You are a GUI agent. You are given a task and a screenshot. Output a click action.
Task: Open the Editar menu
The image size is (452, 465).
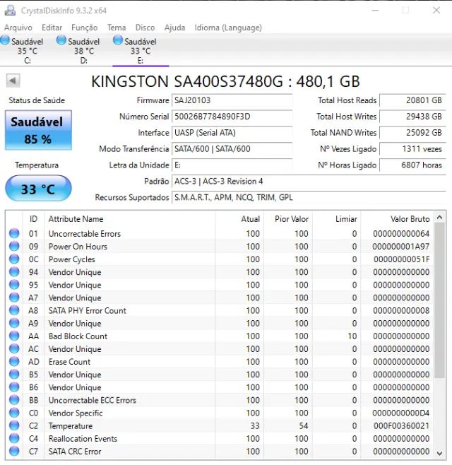pyautogui.click(x=52, y=28)
